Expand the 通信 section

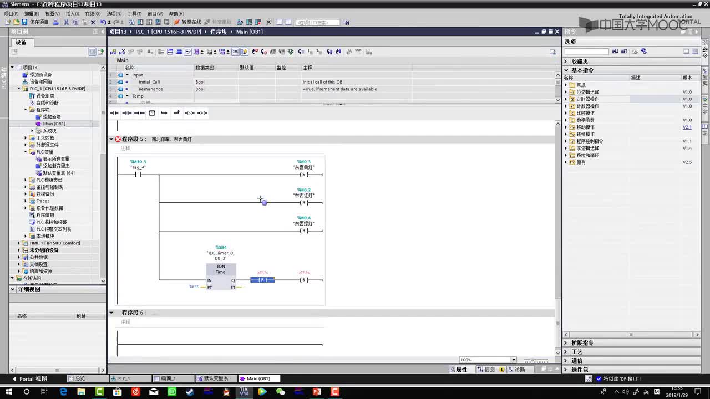coord(566,361)
